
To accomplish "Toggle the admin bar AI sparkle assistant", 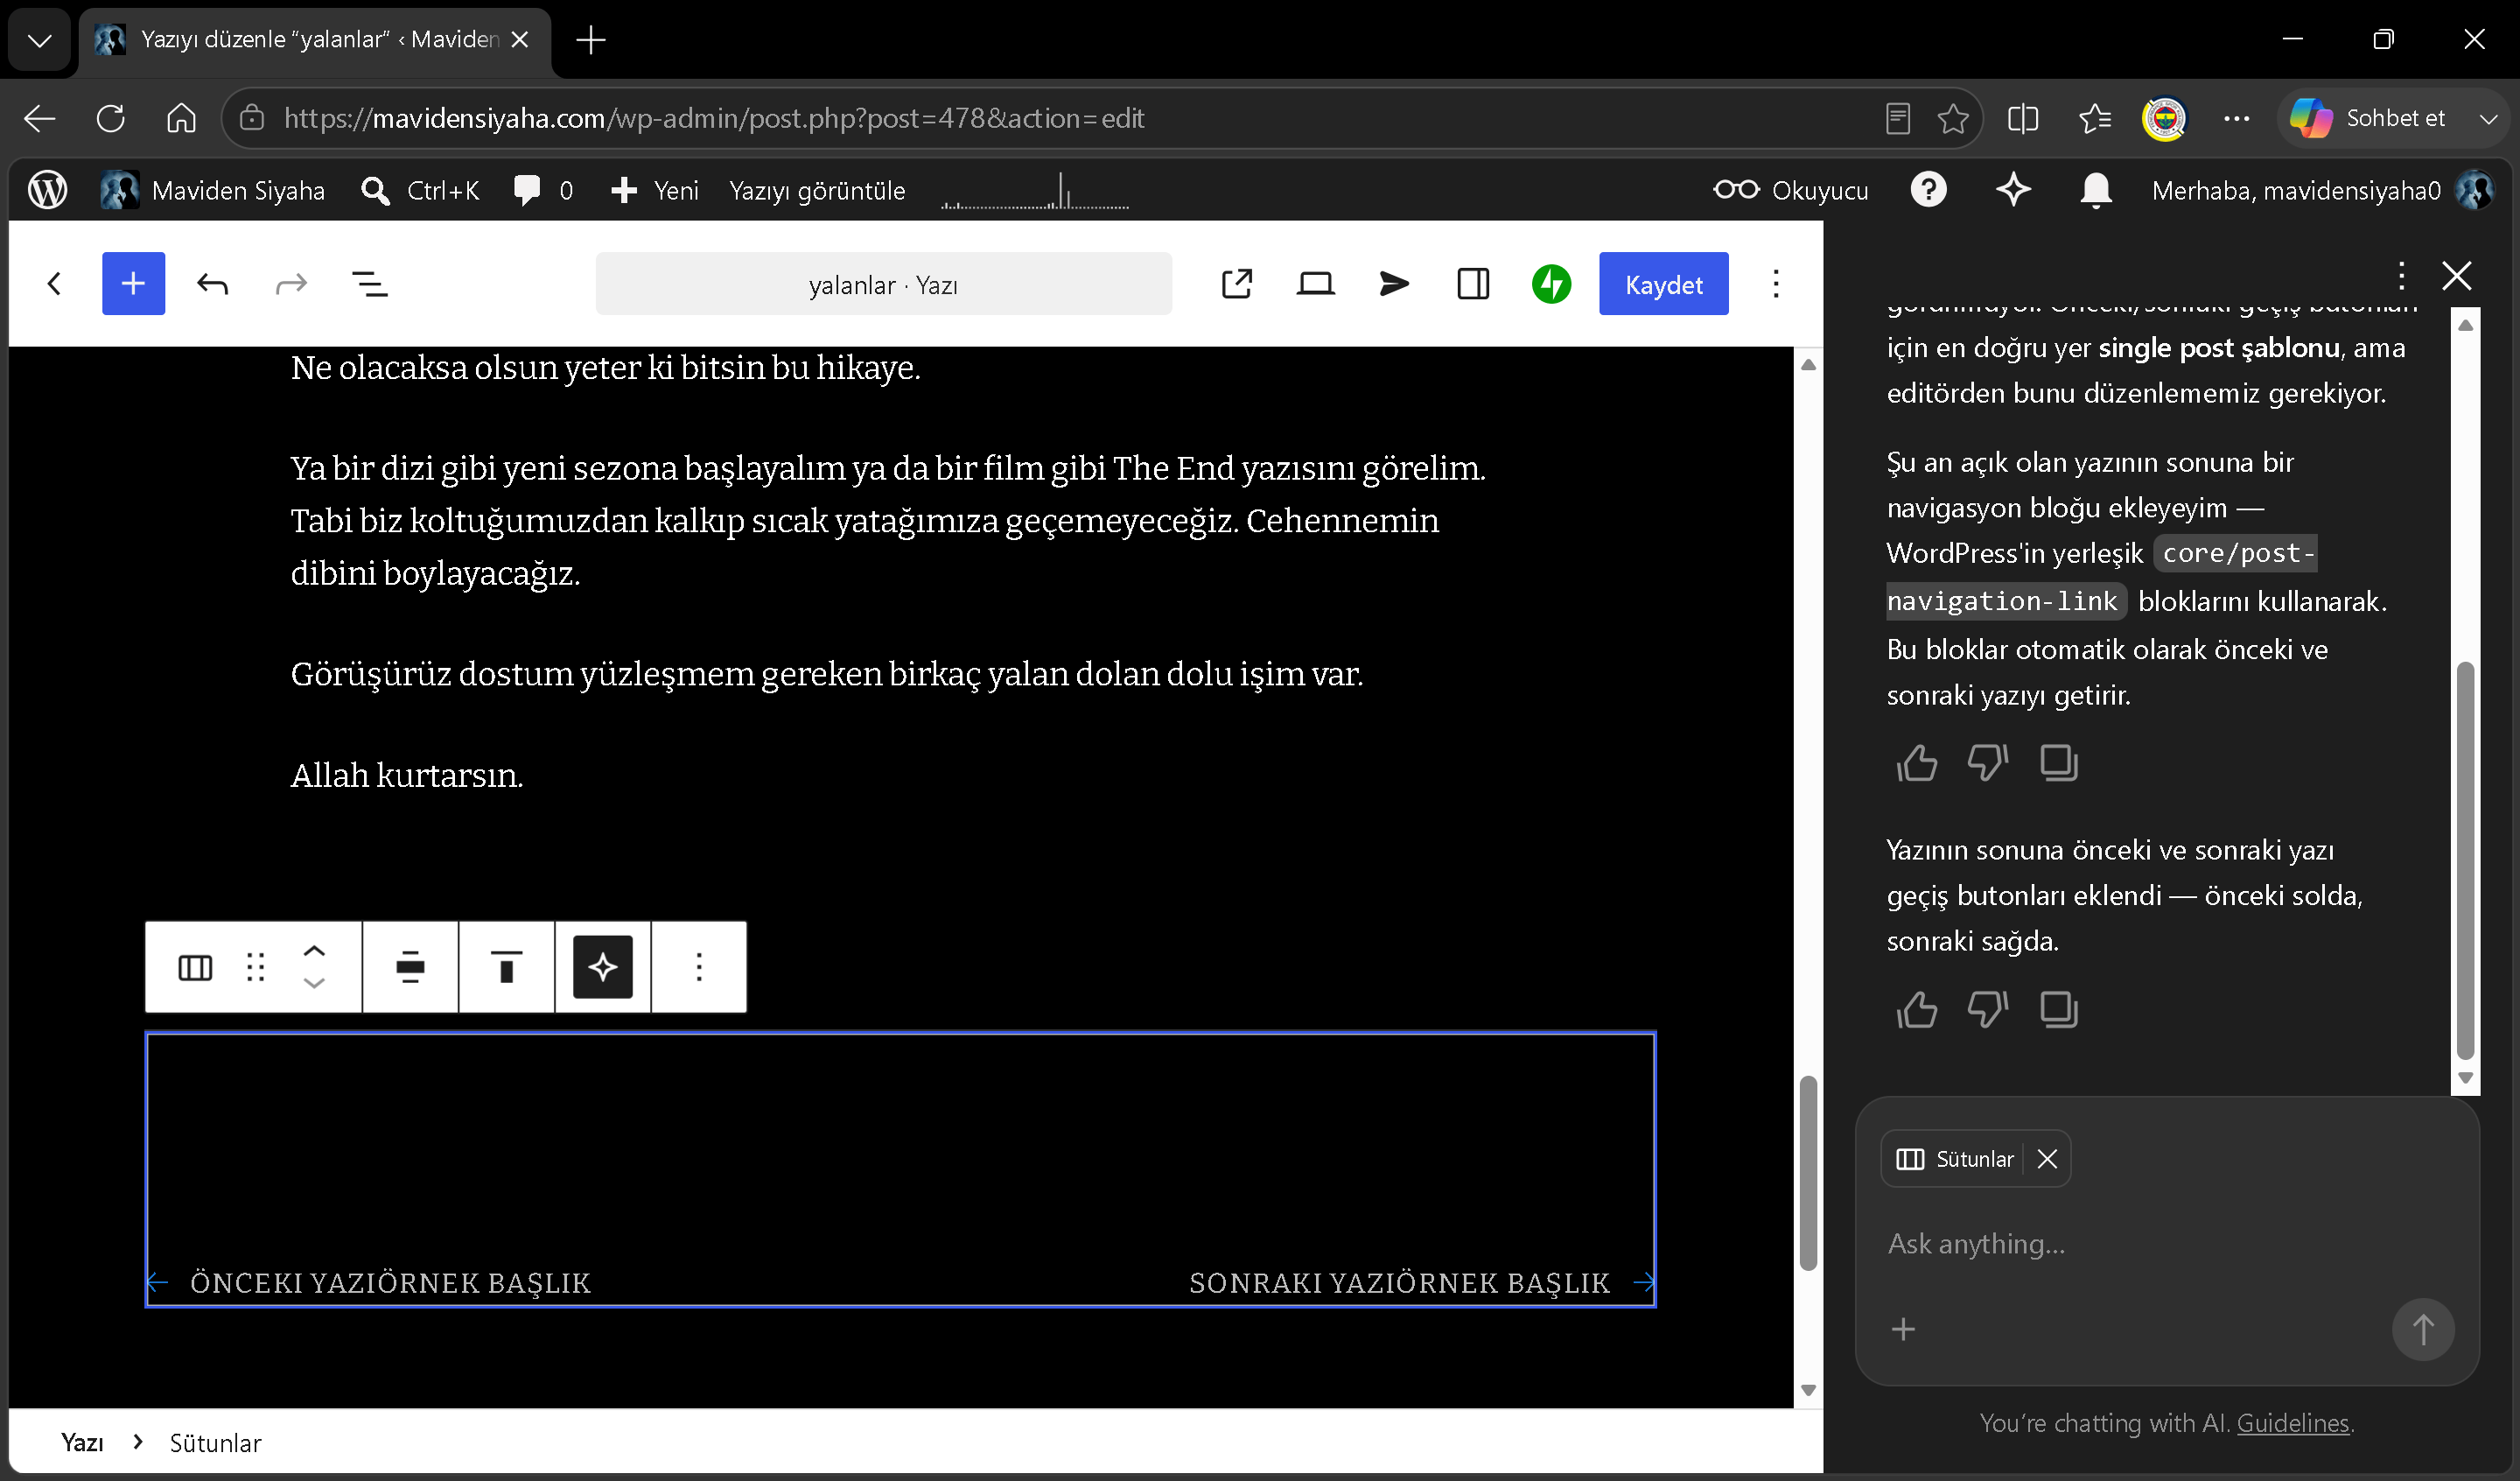I will coord(2013,190).
